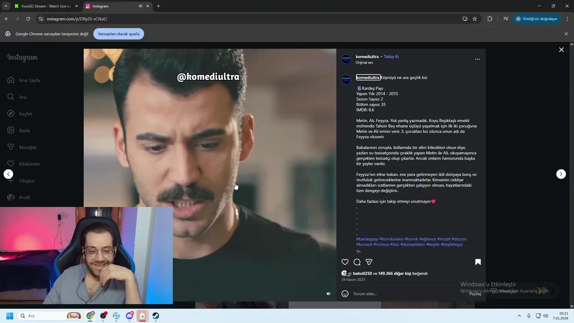Screen dimensions: 574x323
Task: Open Ana Sayfa in the Instagram sidebar
Action: 24,80
